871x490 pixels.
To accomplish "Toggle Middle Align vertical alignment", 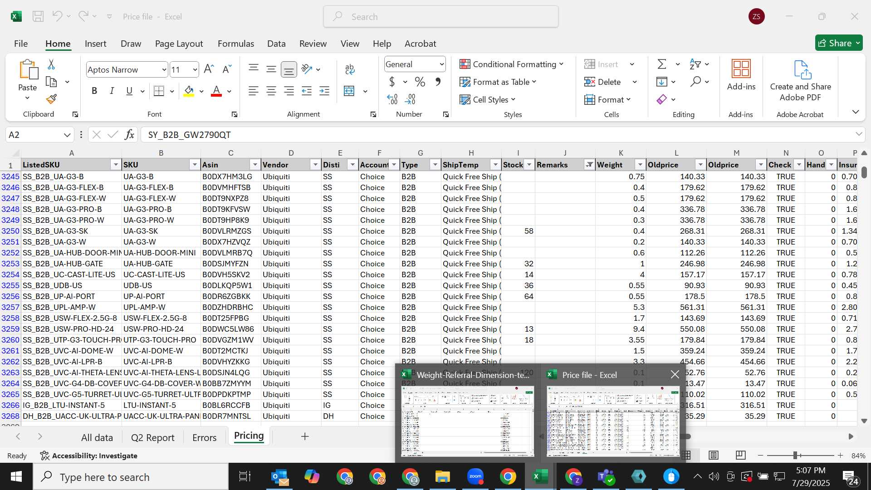I will click(x=271, y=69).
